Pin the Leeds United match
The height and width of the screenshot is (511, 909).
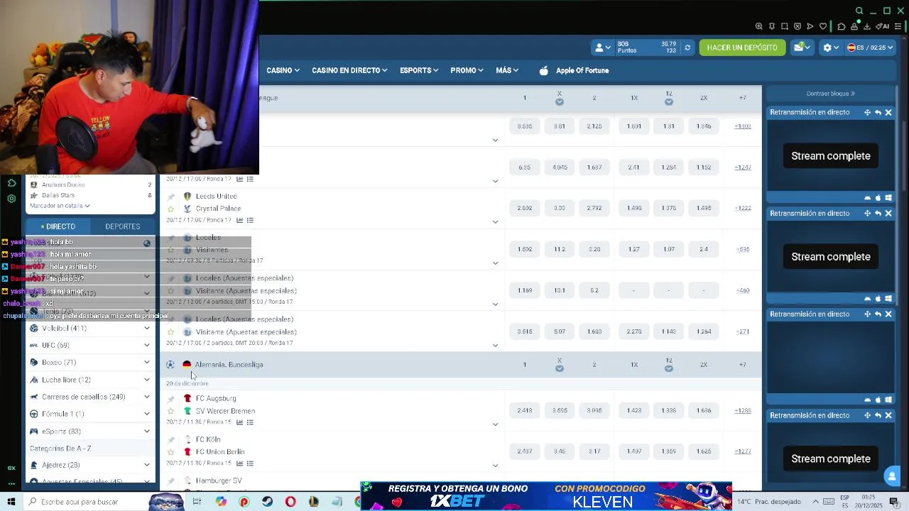[170, 197]
